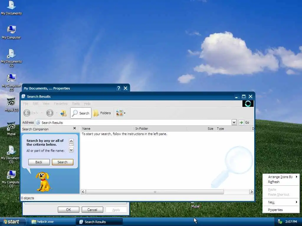This screenshot has height=226, width=302.
Task: Click the search criteria scroll down arrow
Action: click(71, 150)
